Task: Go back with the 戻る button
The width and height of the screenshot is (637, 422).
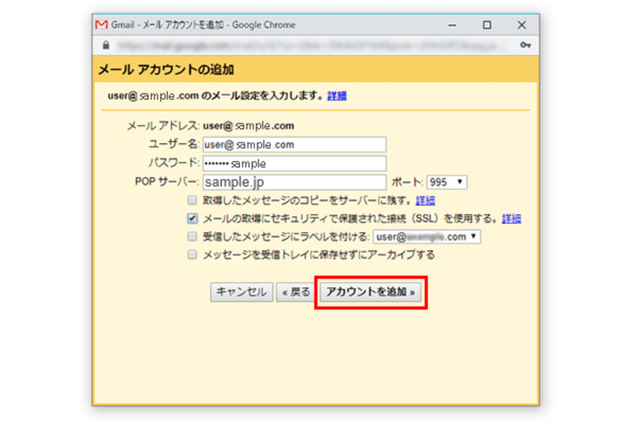Action: click(x=296, y=292)
